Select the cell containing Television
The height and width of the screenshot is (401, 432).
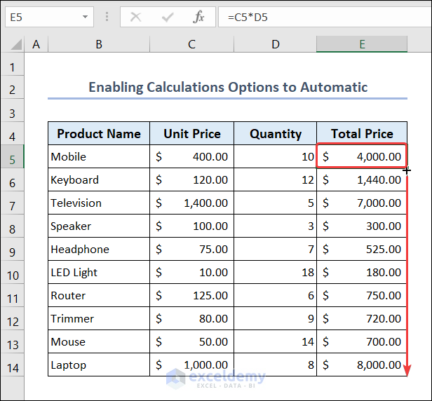tap(99, 203)
